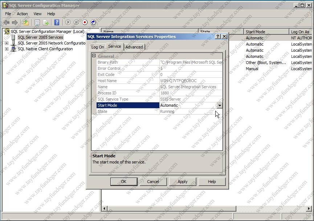Viewport: 314px width, 221px height.
Task: Click the SQL Server 2005 Services server icon
Action: click(13, 37)
